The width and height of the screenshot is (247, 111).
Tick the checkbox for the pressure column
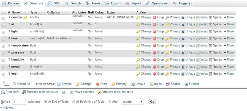[4, 54]
